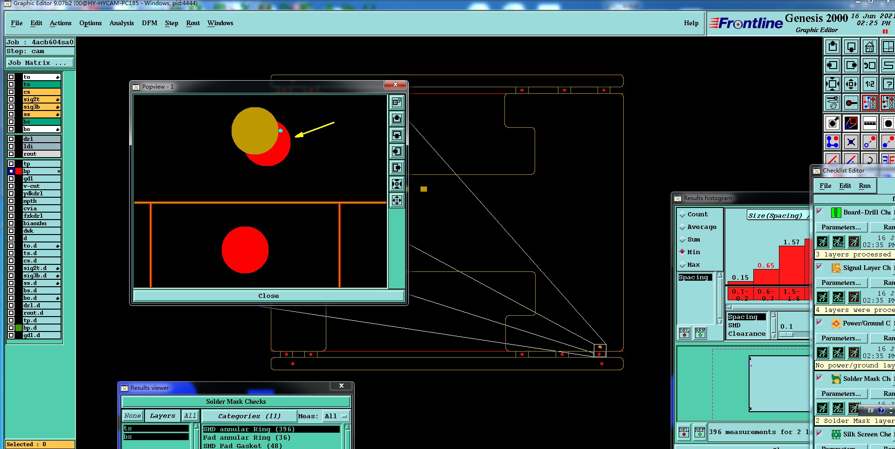Open the Meas: All dropdown

pyautogui.click(x=337, y=416)
